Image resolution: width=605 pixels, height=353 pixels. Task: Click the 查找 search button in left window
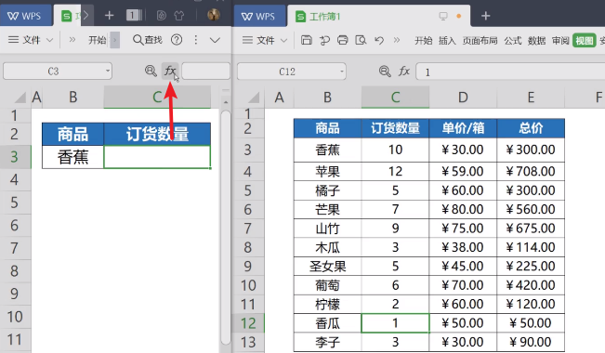pyautogui.click(x=148, y=40)
